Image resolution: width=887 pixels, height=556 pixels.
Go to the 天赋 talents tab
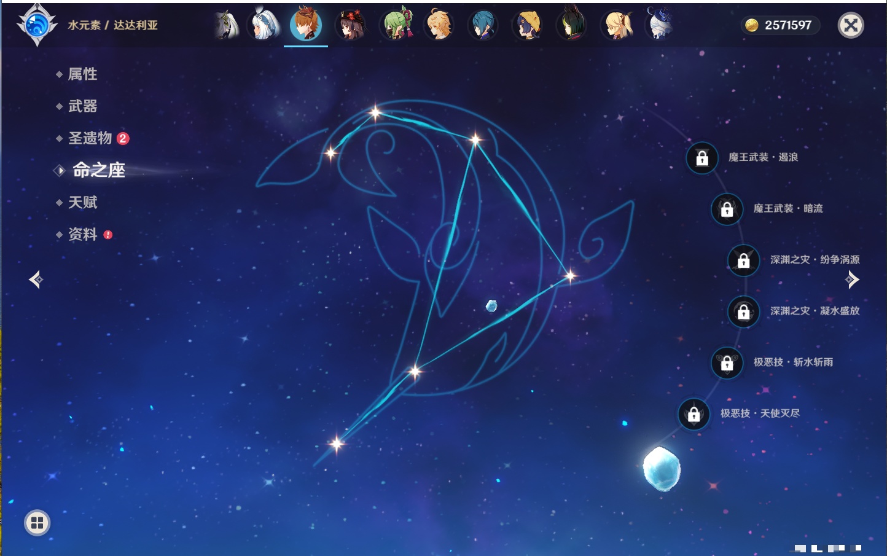pos(82,202)
